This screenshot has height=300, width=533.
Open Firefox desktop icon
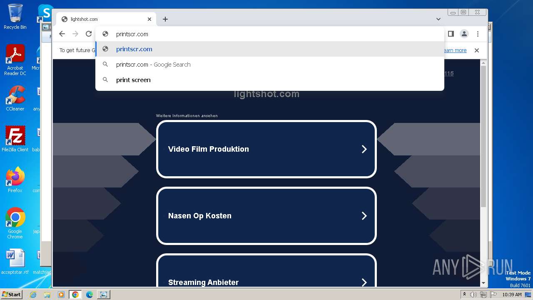[x=15, y=180]
